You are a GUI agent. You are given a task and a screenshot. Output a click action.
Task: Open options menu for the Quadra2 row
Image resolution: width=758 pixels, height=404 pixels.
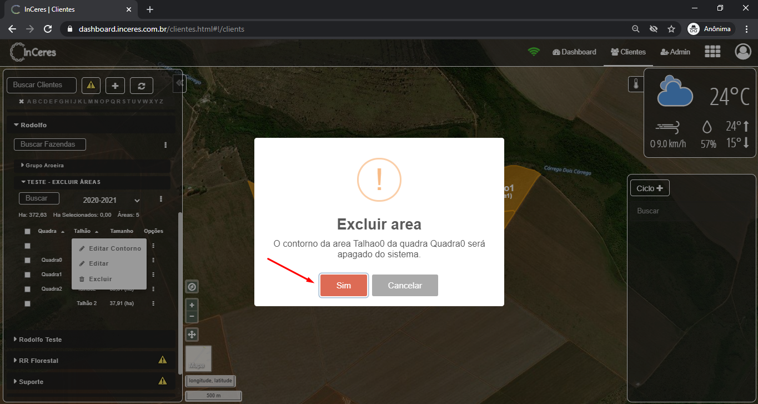(153, 289)
